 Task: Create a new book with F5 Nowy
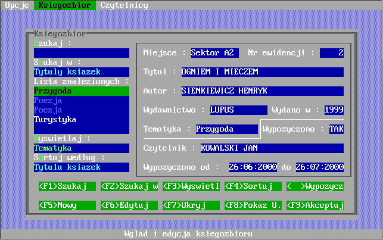[x=67, y=205]
